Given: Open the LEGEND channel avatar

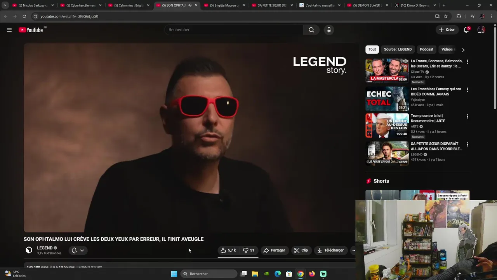Looking at the screenshot, I should coord(29,250).
